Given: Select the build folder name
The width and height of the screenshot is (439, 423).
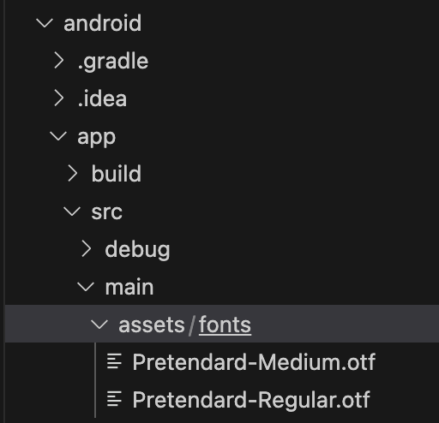Looking at the screenshot, I should point(117,174).
